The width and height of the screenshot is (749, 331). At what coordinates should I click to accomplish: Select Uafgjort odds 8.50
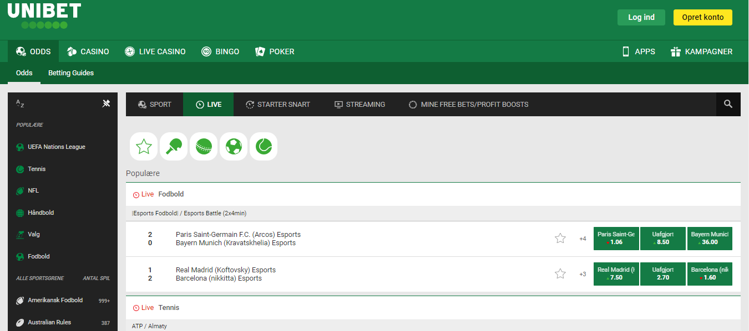click(x=662, y=239)
